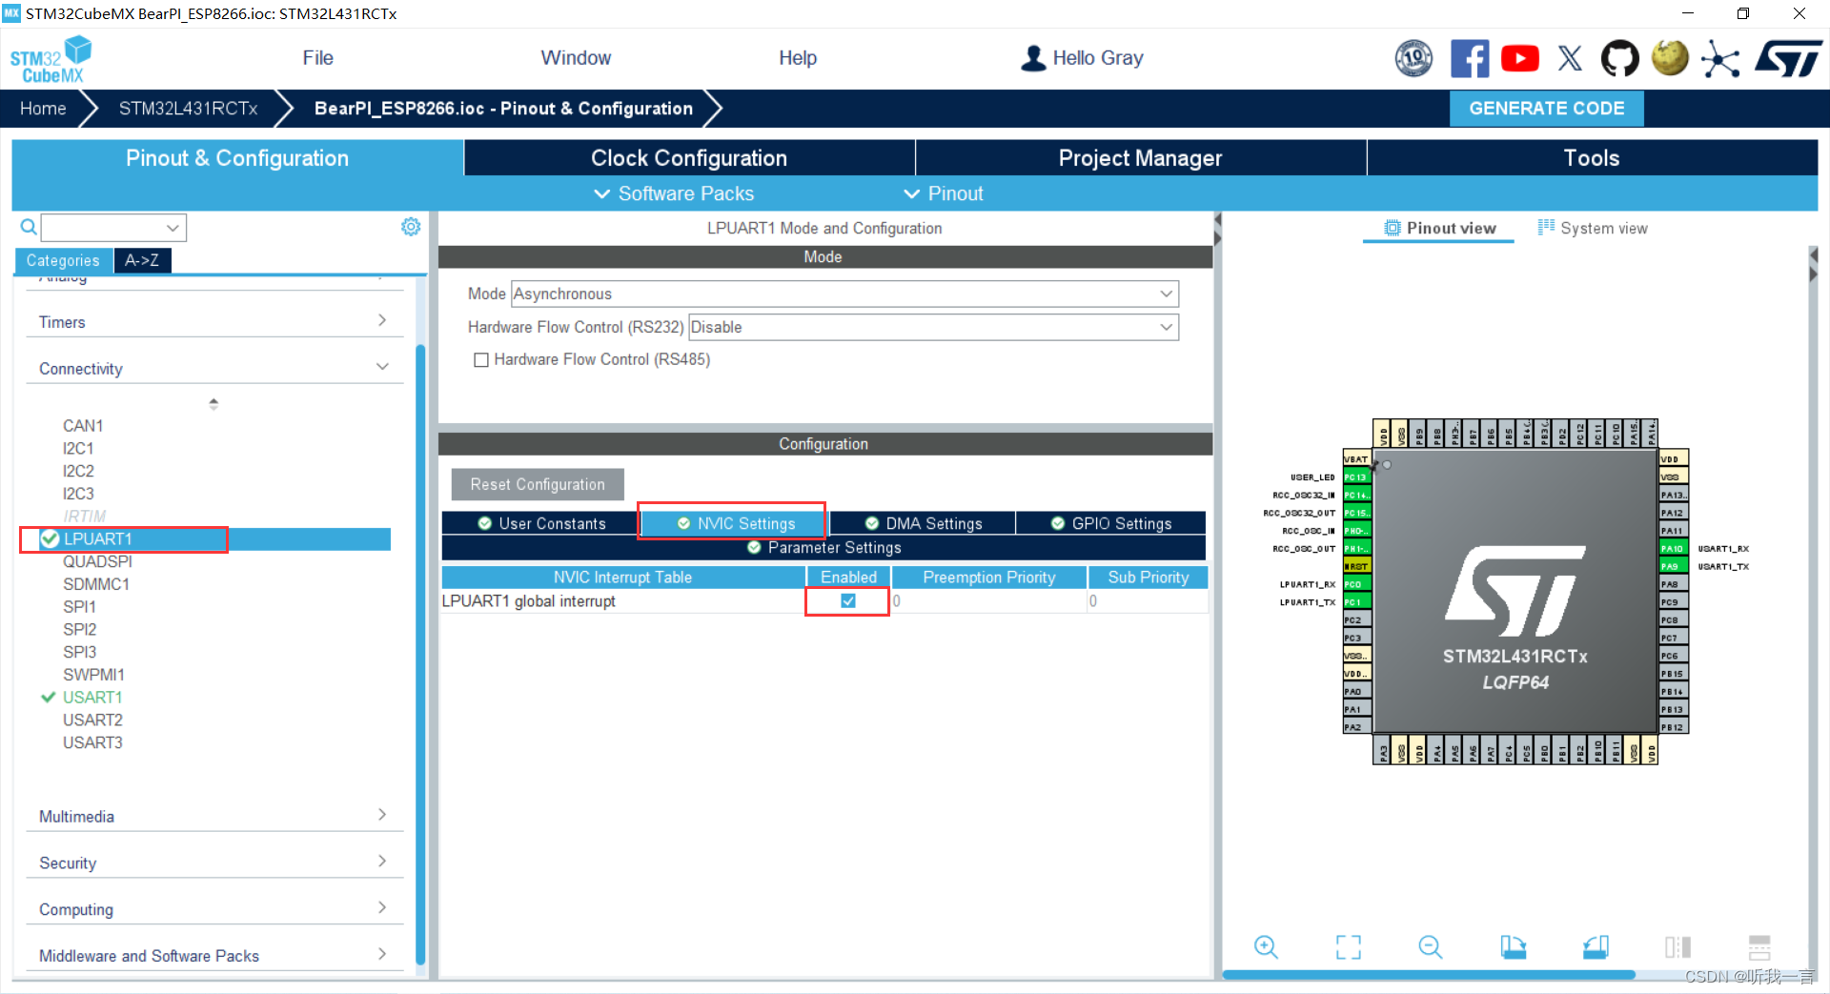Open the categories settings gear icon
1830x994 pixels.
pyautogui.click(x=411, y=227)
